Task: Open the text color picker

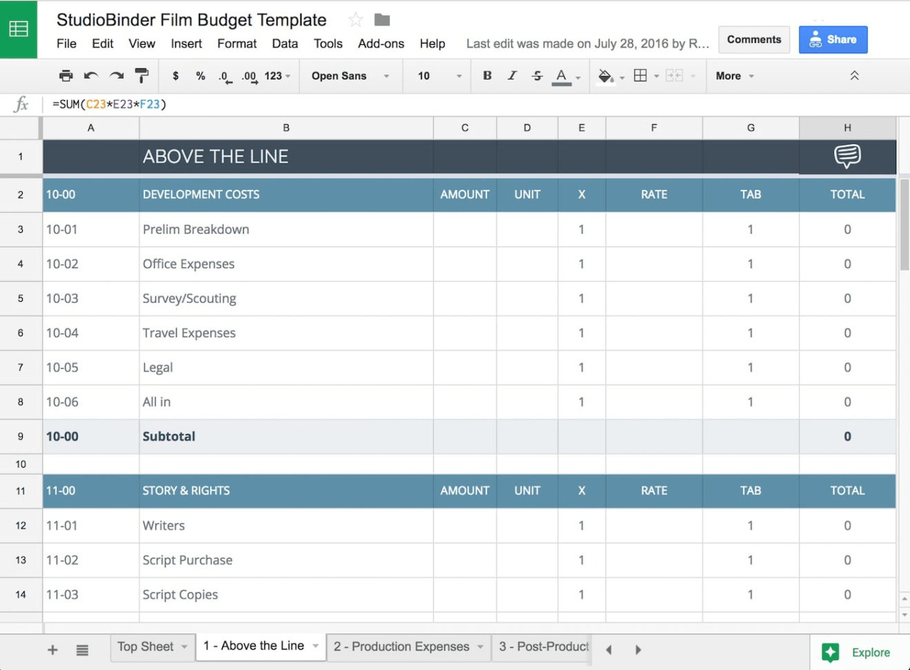Action: click(561, 76)
